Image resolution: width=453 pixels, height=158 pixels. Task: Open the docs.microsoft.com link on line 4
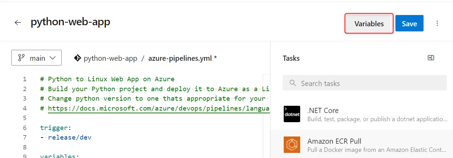pyautogui.click(x=159, y=108)
